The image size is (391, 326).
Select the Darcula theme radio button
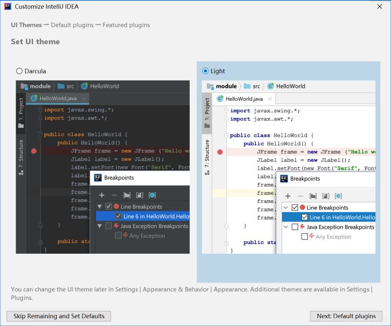point(20,71)
